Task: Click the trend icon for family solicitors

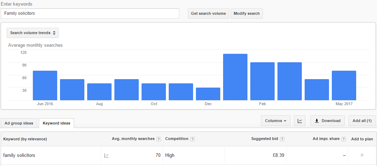Action: tap(106, 155)
